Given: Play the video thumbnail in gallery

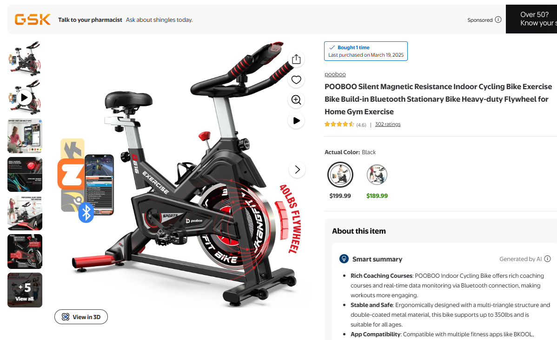Looking at the screenshot, I should [25, 97].
